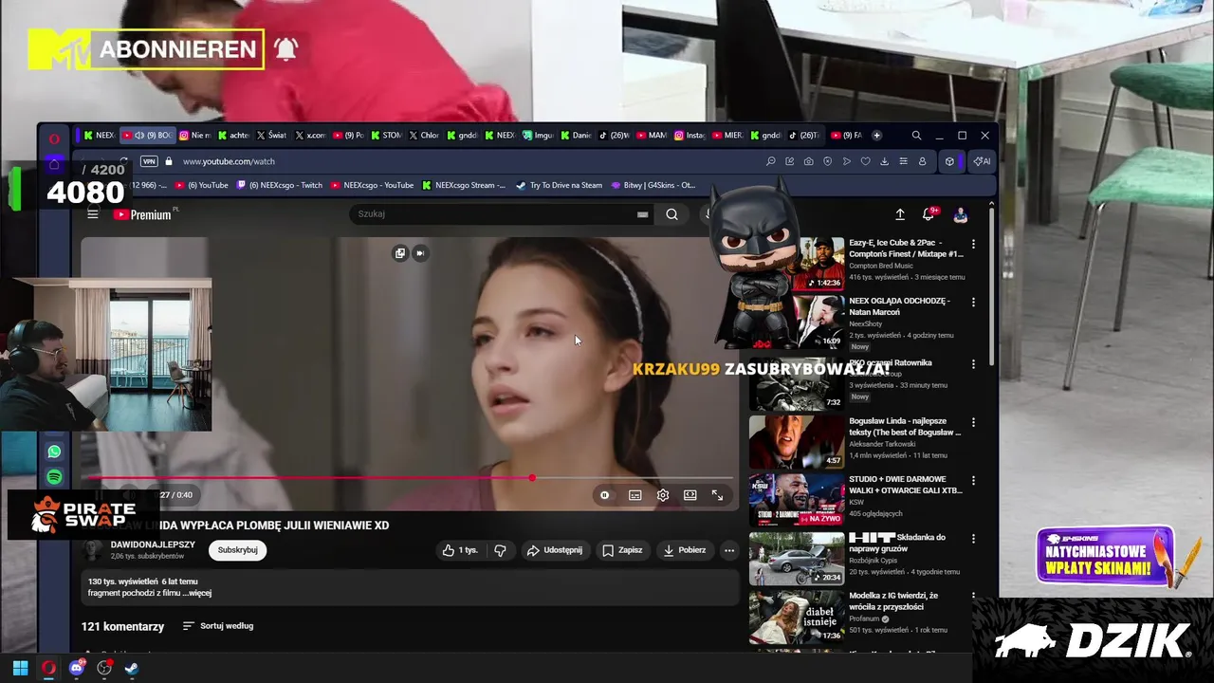
Task: Open options menu for STUDIO + DWIE DARMOWE WALKI
Action: (973, 481)
